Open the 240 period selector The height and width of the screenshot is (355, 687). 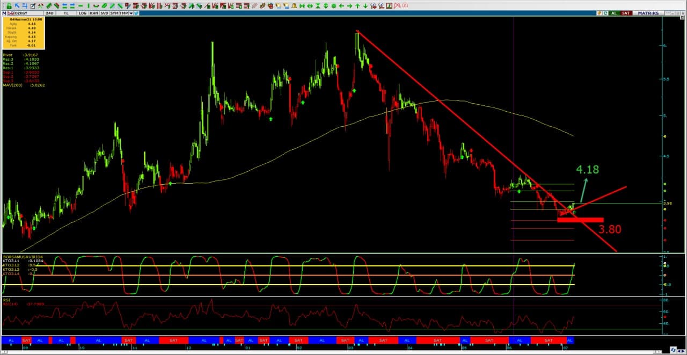coord(49,13)
